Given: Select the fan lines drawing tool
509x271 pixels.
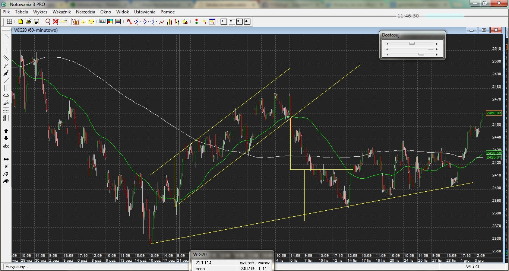Looking at the screenshot, I should [x=6, y=103].
